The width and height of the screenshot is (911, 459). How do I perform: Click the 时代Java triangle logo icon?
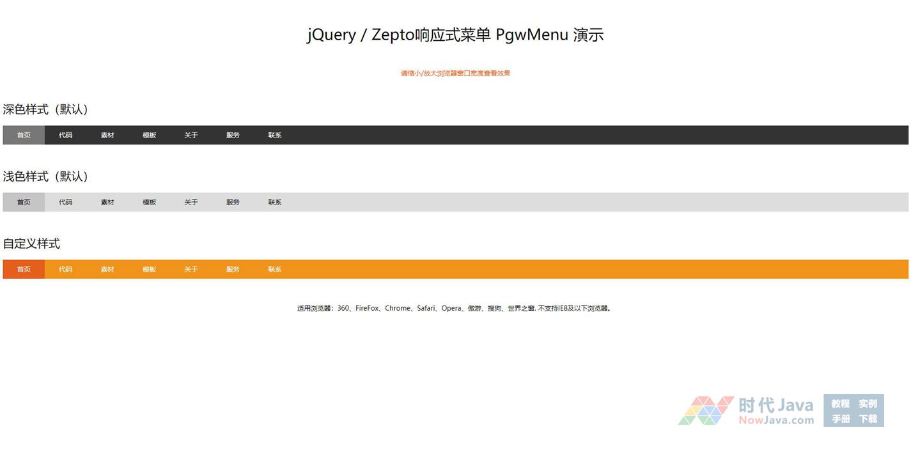coord(706,410)
